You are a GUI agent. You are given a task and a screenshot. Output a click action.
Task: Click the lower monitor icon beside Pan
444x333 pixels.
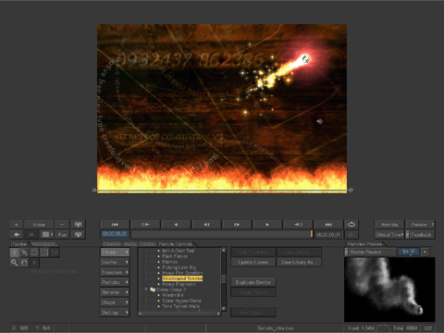(78, 235)
